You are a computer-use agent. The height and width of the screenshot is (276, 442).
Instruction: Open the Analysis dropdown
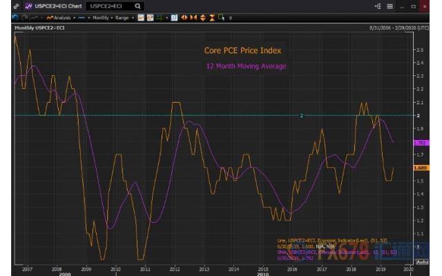click(x=62, y=17)
